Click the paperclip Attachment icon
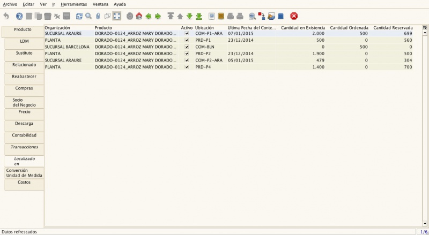 pos(98,16)
